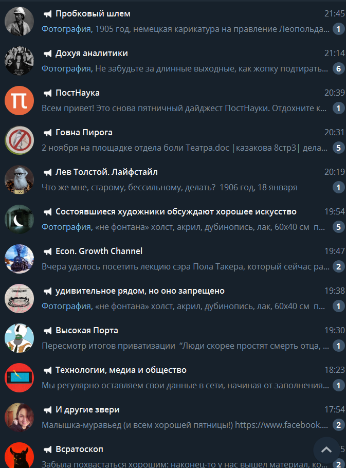Viewport: 346px width, 468px height.
Task: Click the facebook link preview in И другие звери
Action: pos(282,425)
